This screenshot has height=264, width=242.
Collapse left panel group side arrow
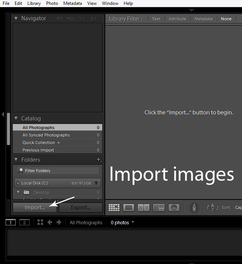(3, 114)
